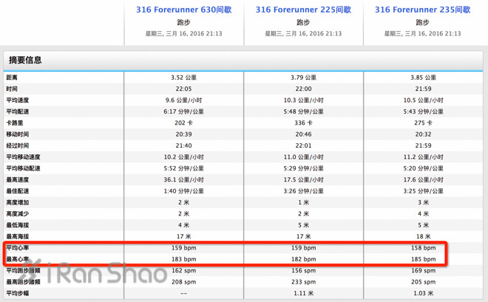Click the 22:01 elapsed time value

click(303, 145)
